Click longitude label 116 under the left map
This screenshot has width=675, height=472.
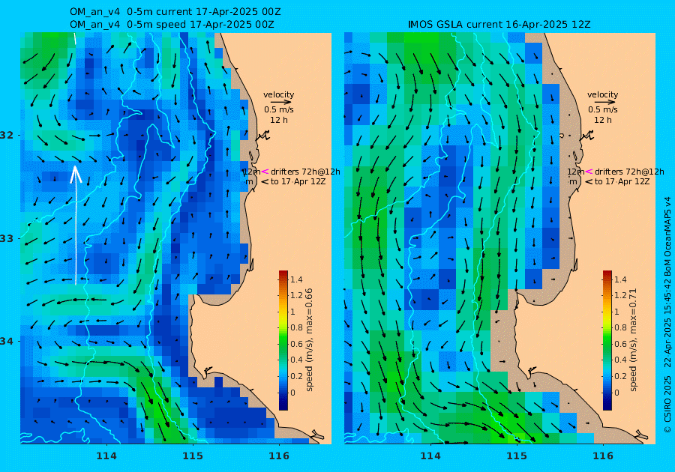click(x=279, y=456)
